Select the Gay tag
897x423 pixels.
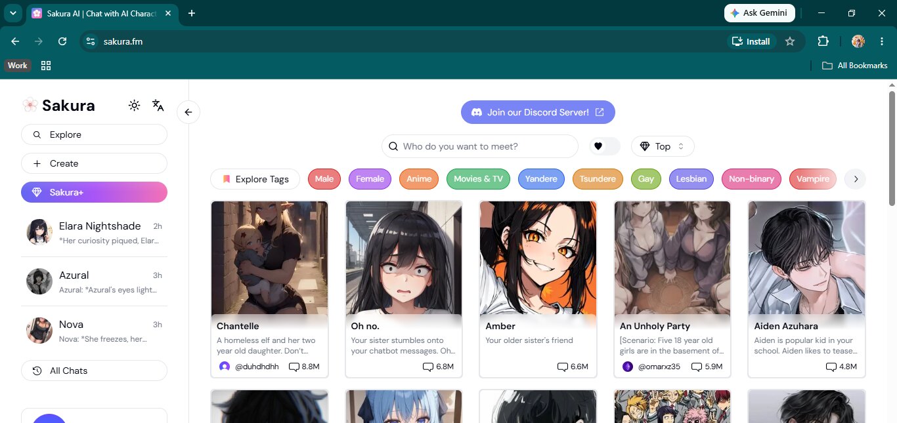(646, 179)
